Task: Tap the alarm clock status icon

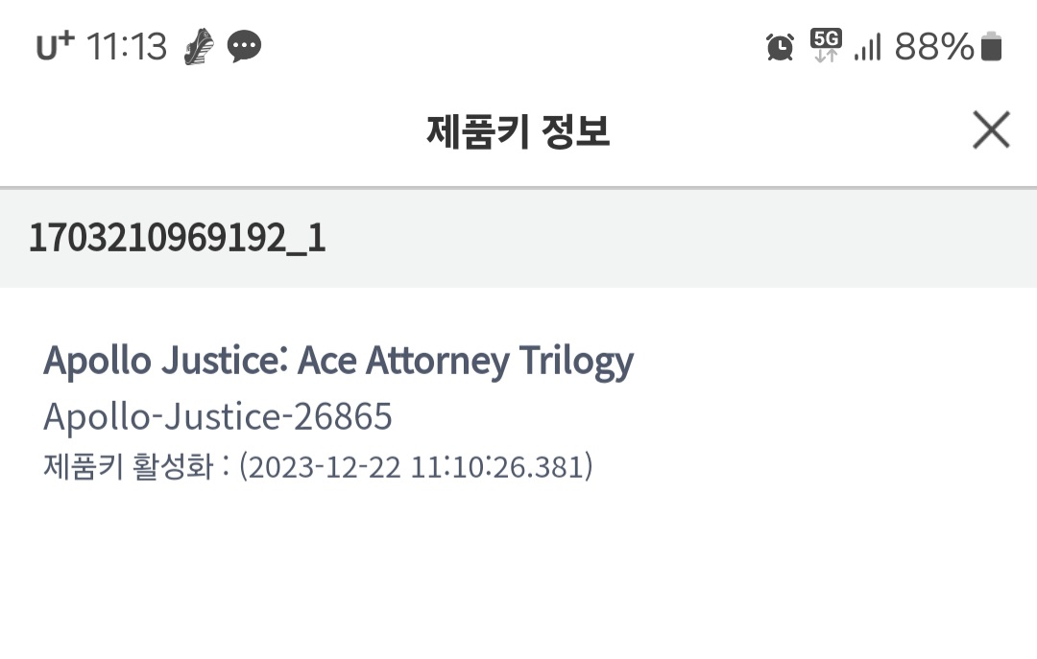Action: click(780, 46)
